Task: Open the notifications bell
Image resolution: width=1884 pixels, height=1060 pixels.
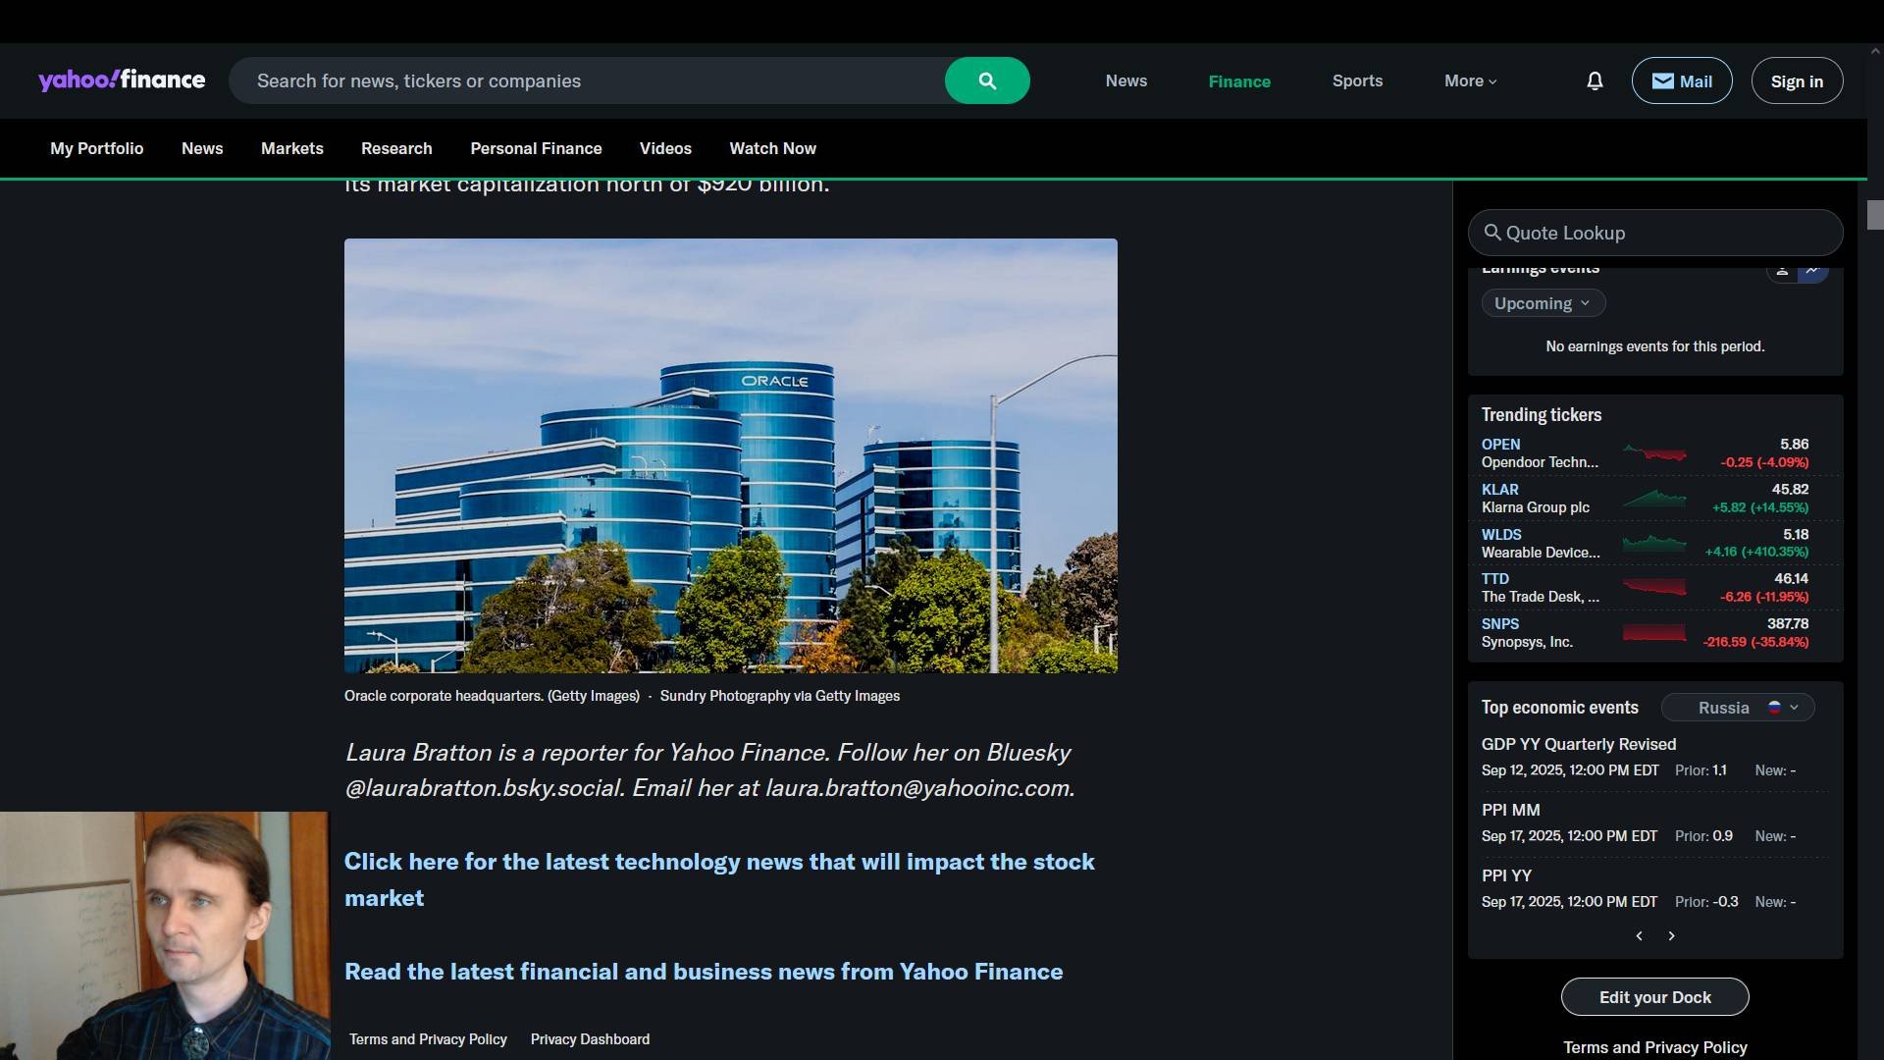Action: [x=1595, y=81]
